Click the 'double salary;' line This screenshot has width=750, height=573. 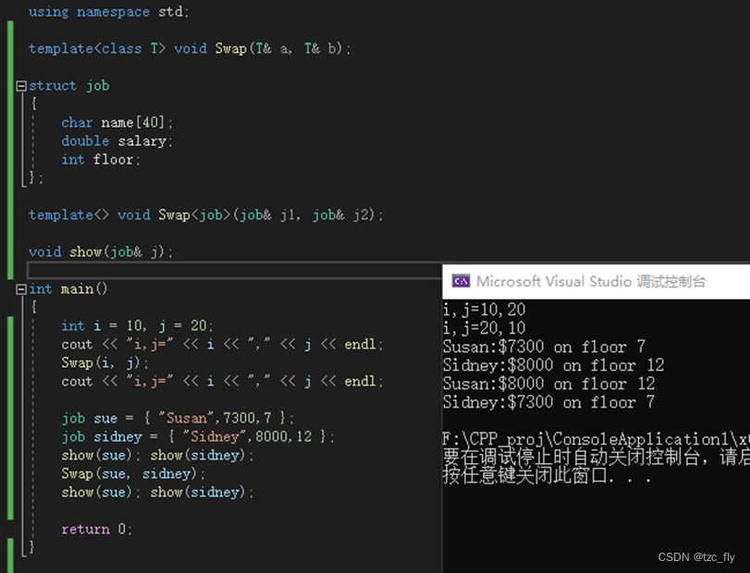point(117,141)
